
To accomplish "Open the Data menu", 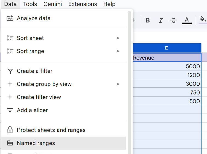I will (10, 4).
